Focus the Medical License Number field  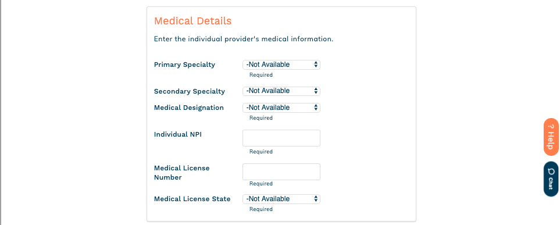pos(281,172)
